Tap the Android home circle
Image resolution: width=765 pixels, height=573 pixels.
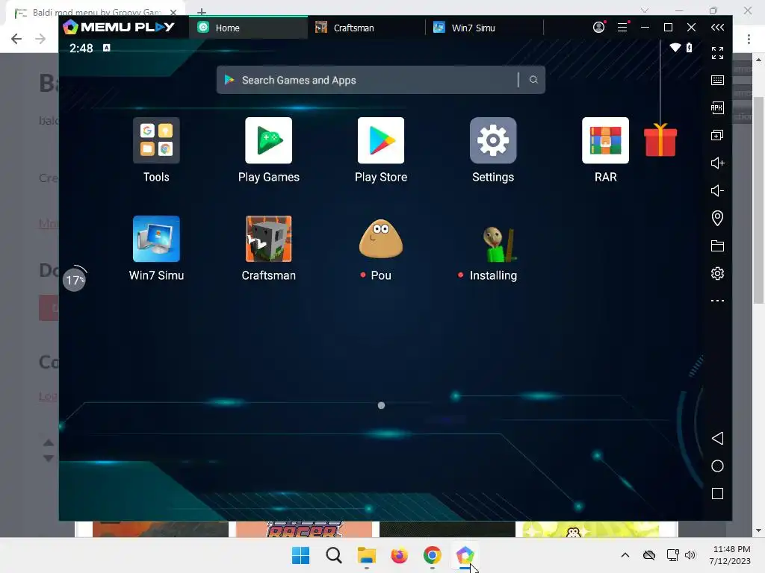coord(717,466)
